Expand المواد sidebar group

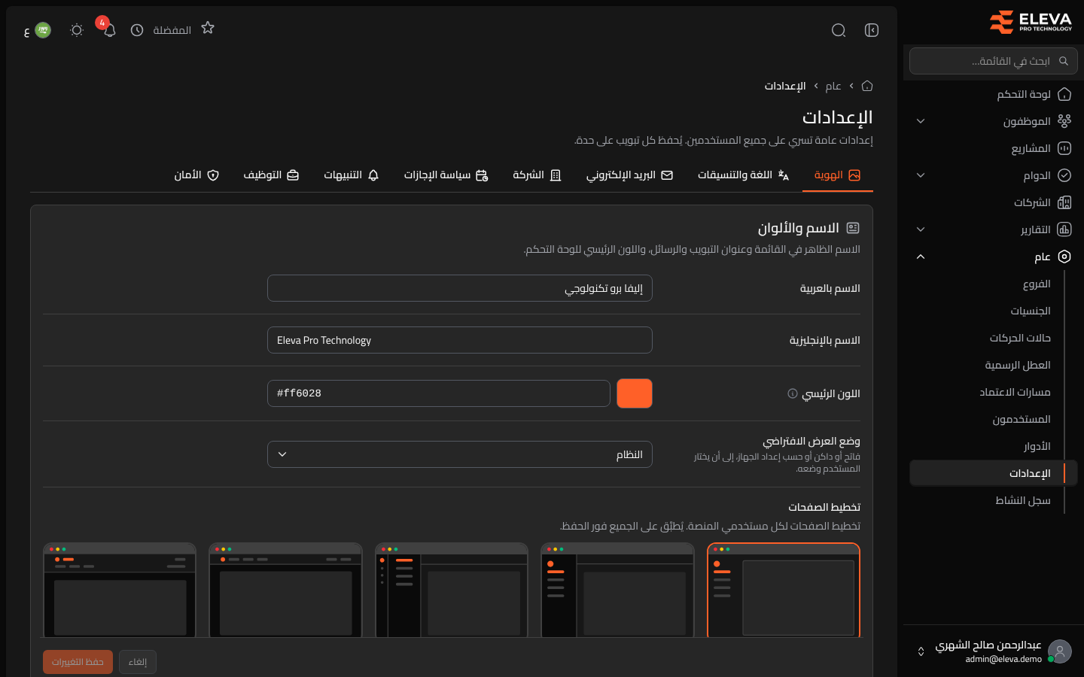(994, 175)
